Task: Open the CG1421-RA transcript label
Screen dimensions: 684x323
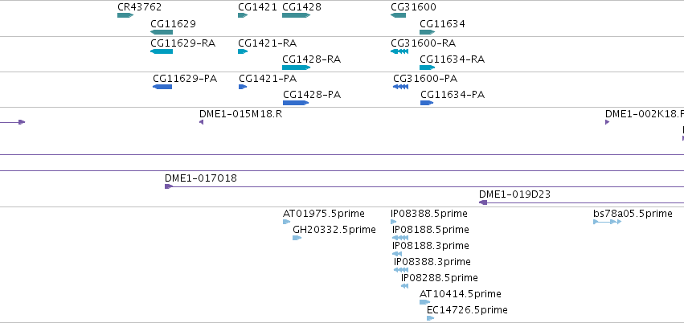Action: click(268, 43)
